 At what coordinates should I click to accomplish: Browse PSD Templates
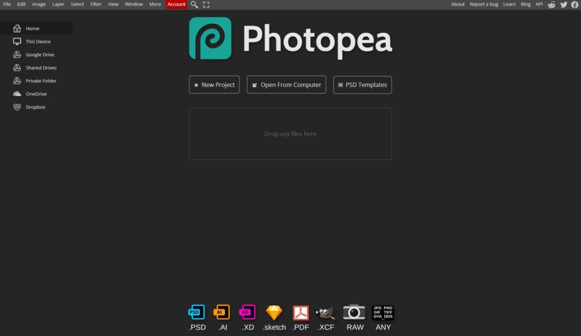362,85
